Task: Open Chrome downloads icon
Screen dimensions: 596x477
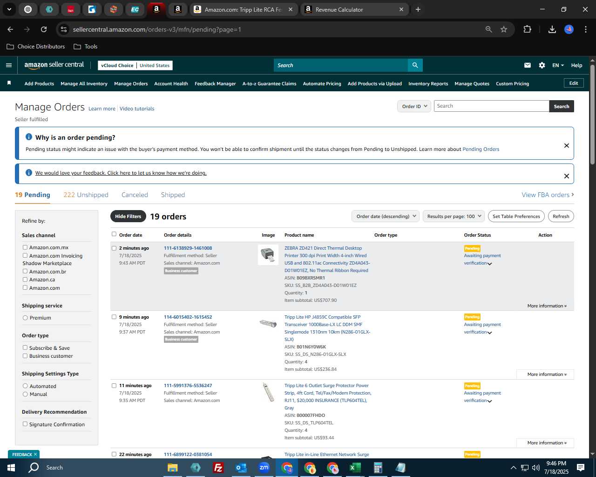Action: point(552,29)
